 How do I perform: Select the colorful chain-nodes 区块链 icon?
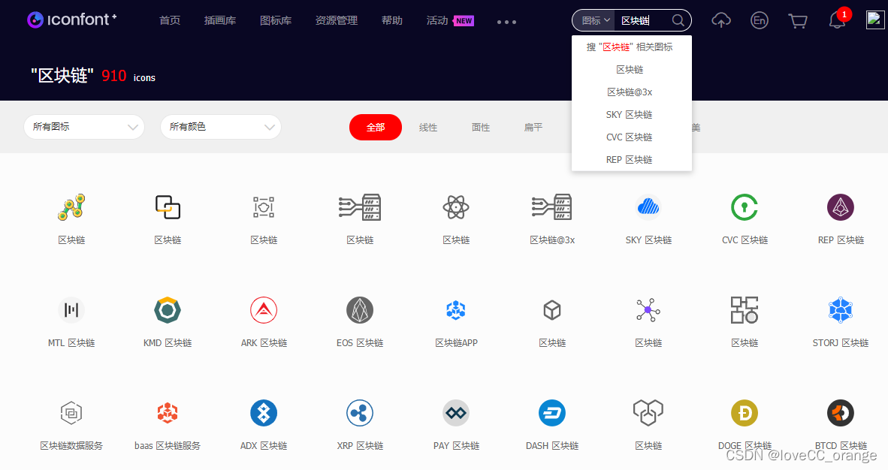tap(71, 207)
